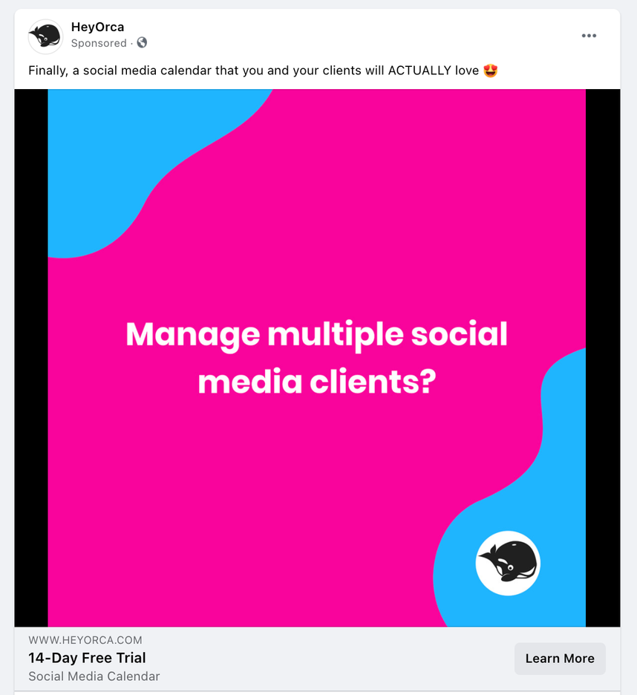Click the HeyOrca avatar circle border
Image resolution: width=637 pixels, height=695 pixels.
[45, 20]
